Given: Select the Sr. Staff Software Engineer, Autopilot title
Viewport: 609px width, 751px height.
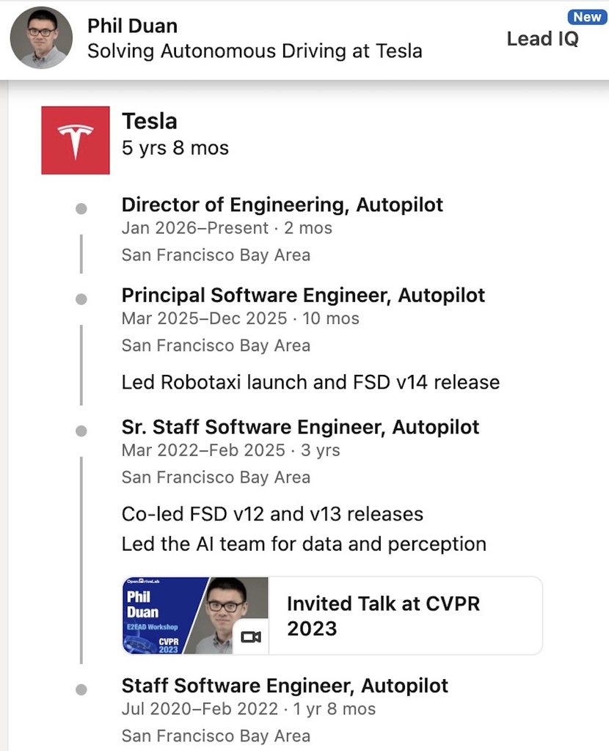Looking at the screenshot, I should 300,427.
